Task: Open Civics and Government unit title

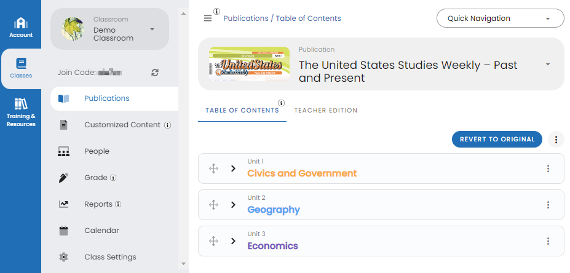Action: click(x=302, y=173)
